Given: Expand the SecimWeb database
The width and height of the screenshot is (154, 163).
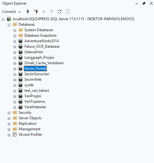Looking at the screenshot, I should 15,80.
